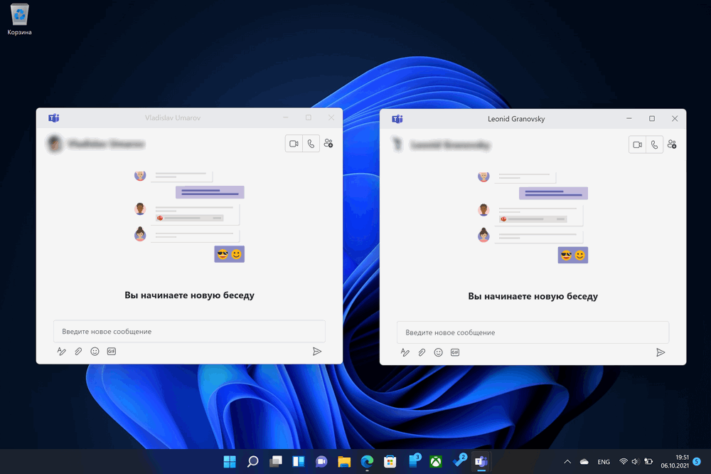Image resolution: width=711 pixels, height=474 pixels.
Task: Open Teams Chat from taskbar
Action: tap(321, 462)
